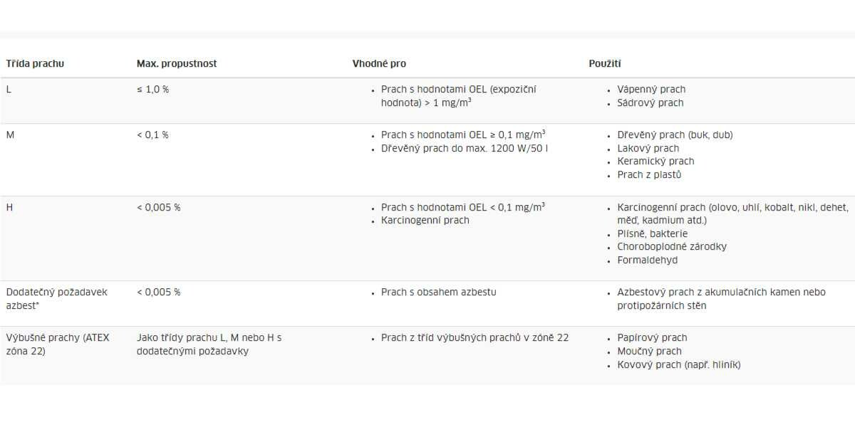Select the dust class 'M' cell
855x427 pixels.
point(10,135)
